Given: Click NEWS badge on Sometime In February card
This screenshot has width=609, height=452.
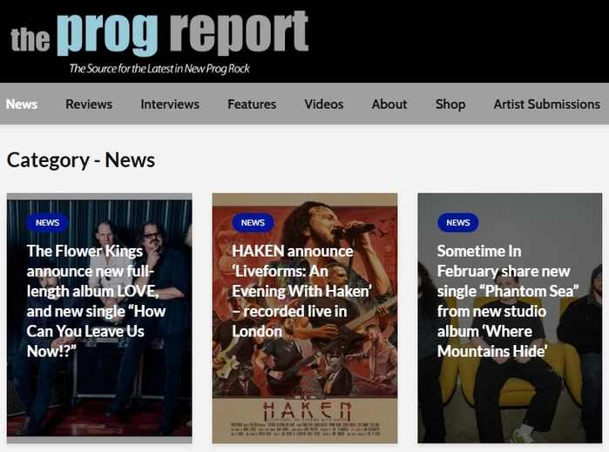Looking at the screenshot, I should click(458, 222).
